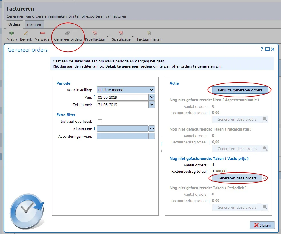Image resolution: width=281 pixels, height=234 pixels.
Task: Click Genereren deze orders for Vaste prijs
Action: [237, 178]
